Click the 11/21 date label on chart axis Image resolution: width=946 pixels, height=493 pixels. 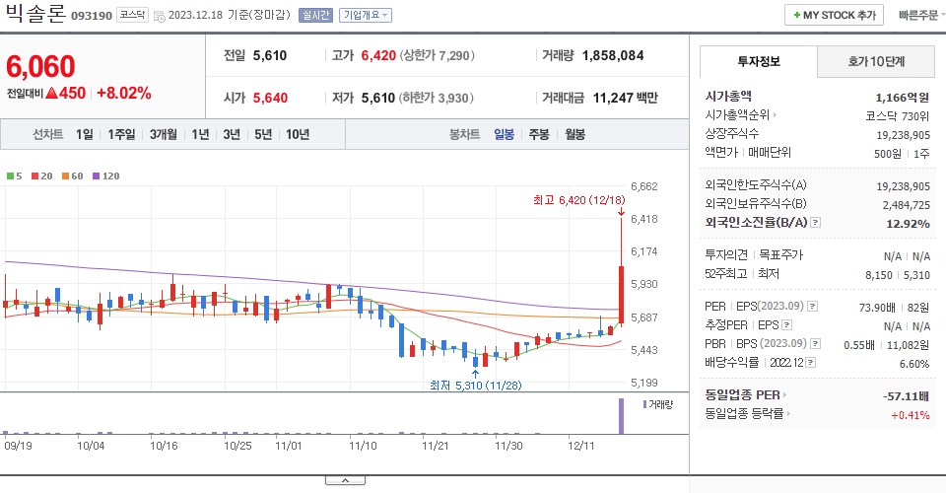point(435,446)
